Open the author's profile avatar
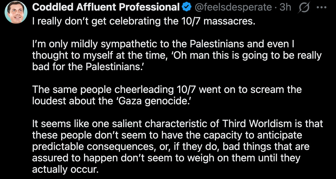The image size is (336, 179). (16, 12)
